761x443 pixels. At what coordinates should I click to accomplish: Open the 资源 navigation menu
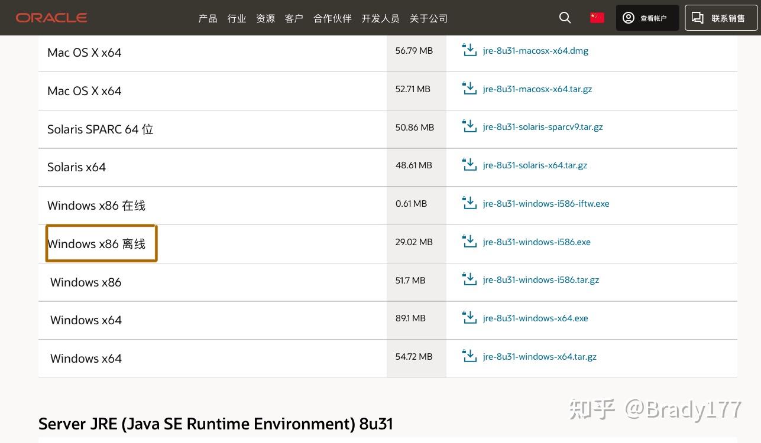coord(265,18)
